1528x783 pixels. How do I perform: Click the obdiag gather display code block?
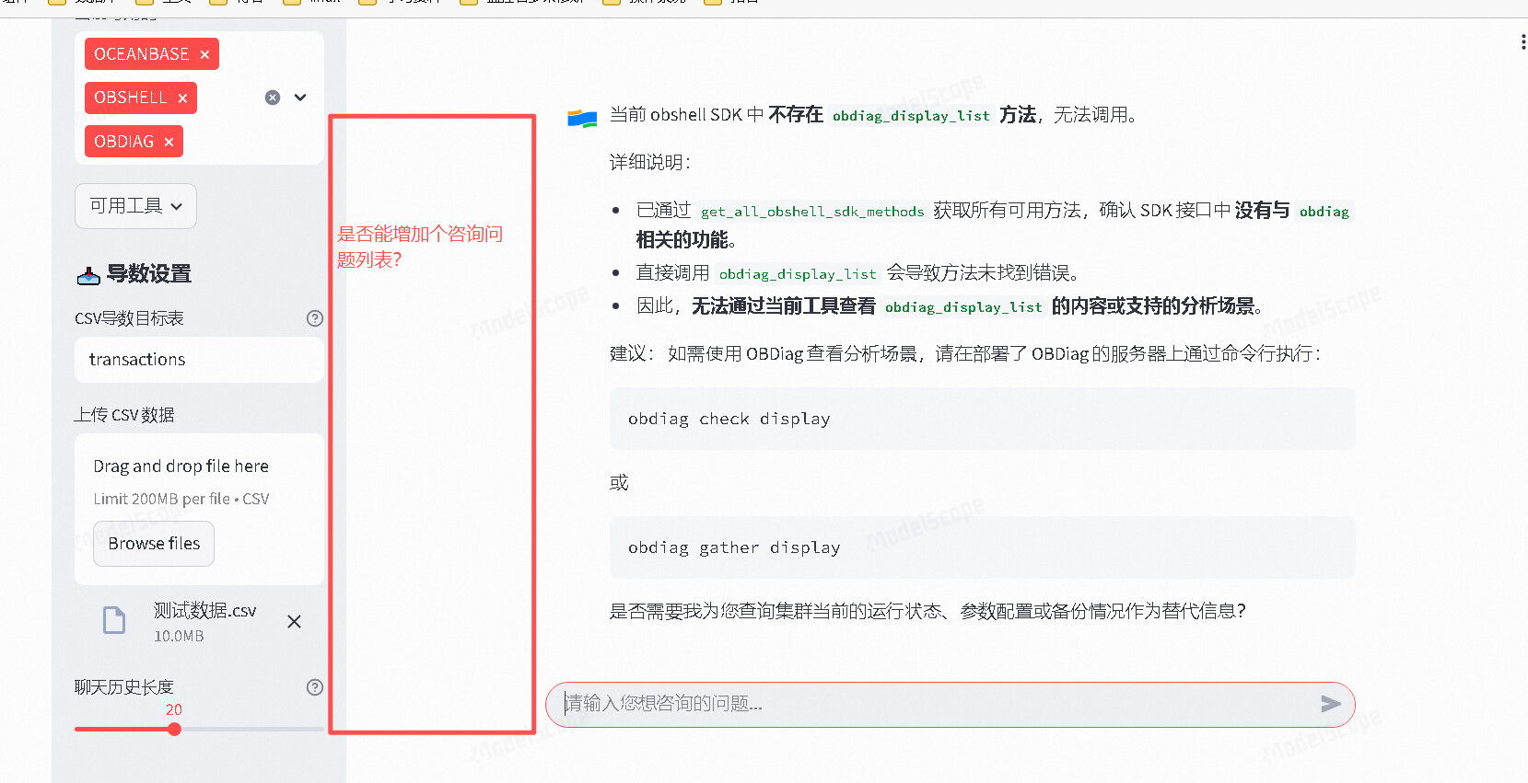point(982,547)
